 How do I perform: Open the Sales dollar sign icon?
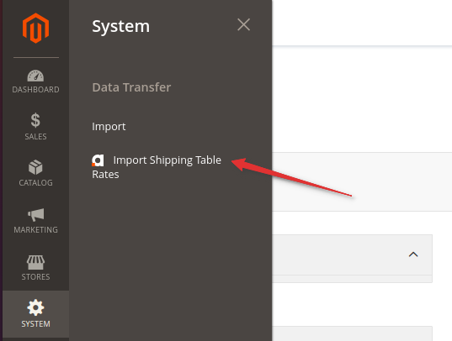point(35,120)
